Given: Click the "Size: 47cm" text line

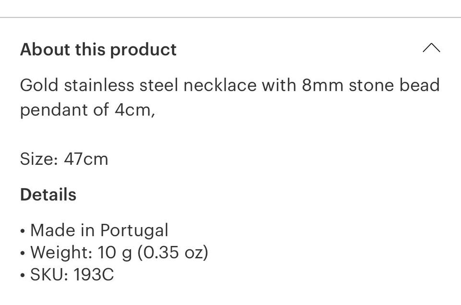Looking at the screenshot, I should [64, 159].
